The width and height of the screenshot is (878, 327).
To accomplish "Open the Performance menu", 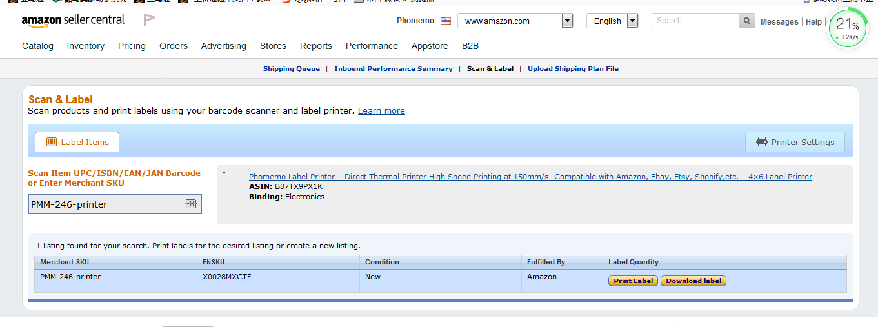I will (x=372, y=46).
